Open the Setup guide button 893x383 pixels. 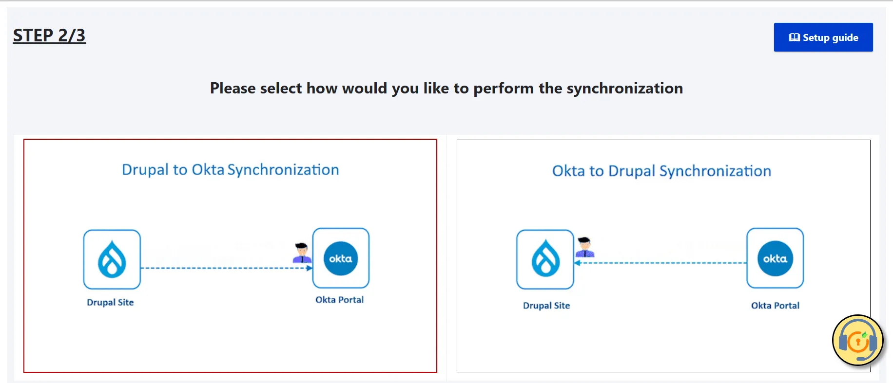point(823,37)
